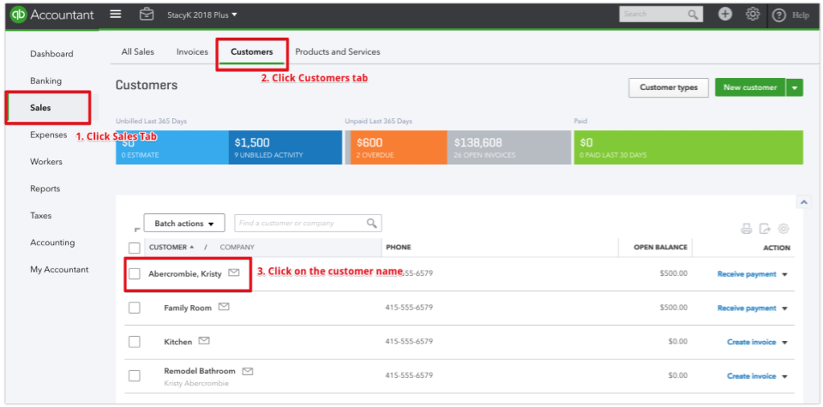Expand action arrow for Family Room row
823x407 pixels.
click(x=784, y=308)
